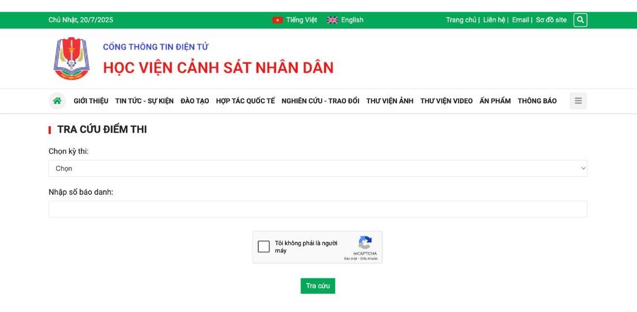Open the GIỚI THIỆU menu
This screenshot has width=637, height=312.
91,101
